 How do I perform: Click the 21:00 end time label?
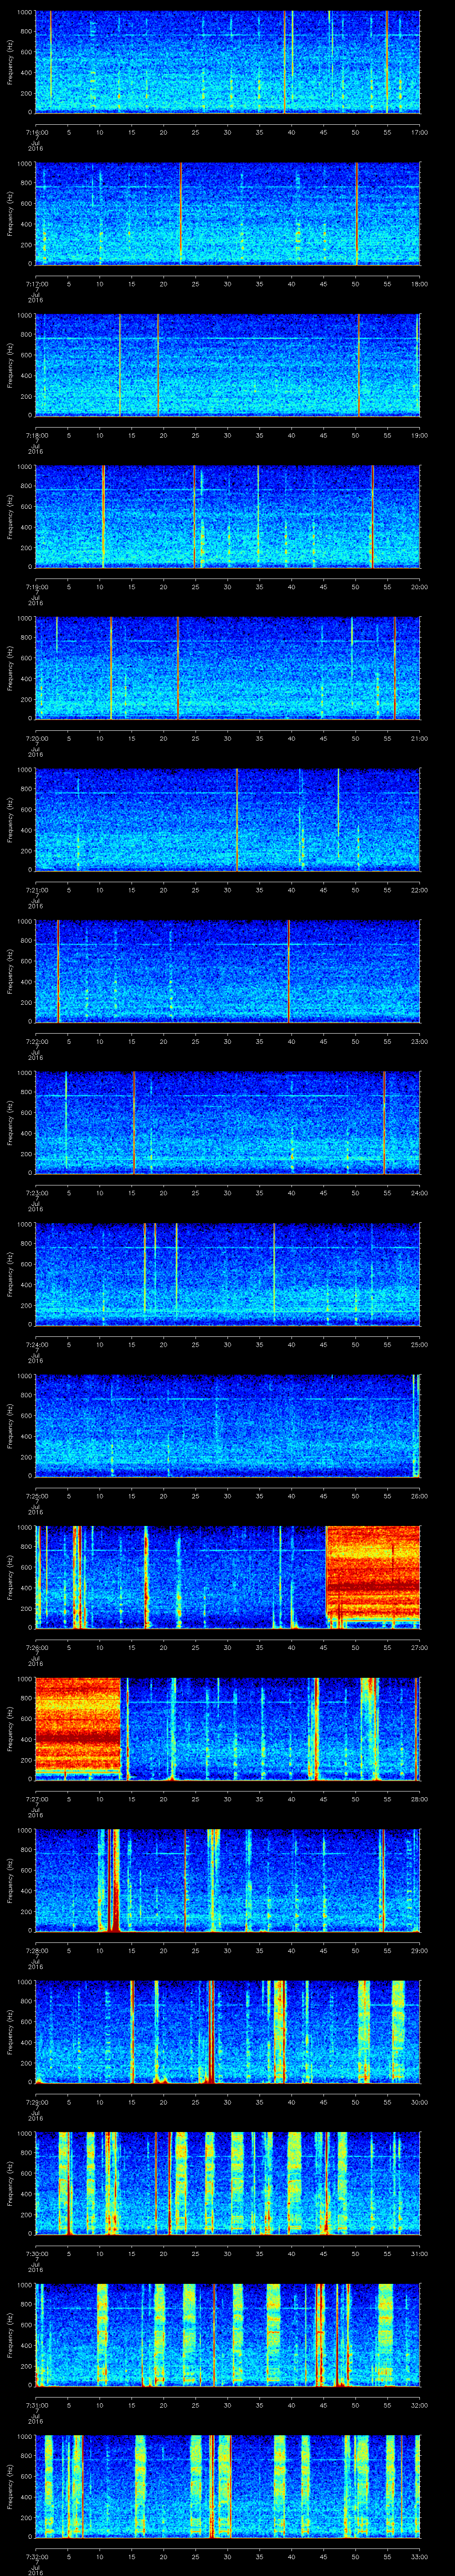(x=419, y=738)
